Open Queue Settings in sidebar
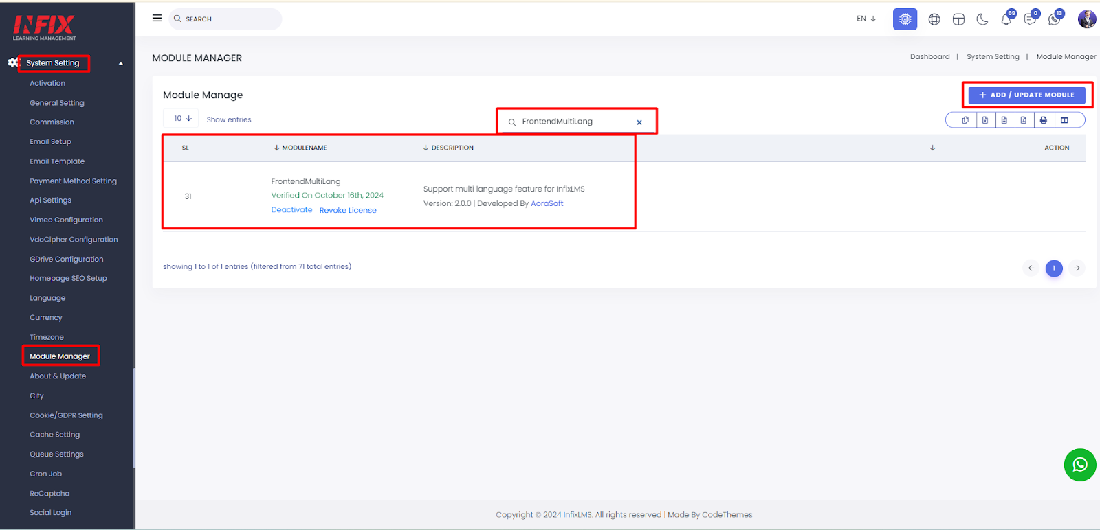 pyautogui.click(x=56, y=454)
